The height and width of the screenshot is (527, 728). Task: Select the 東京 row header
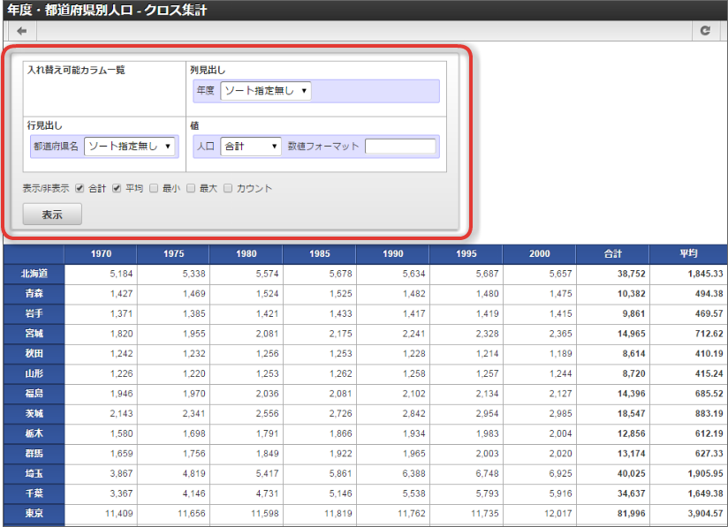[34, 513]
